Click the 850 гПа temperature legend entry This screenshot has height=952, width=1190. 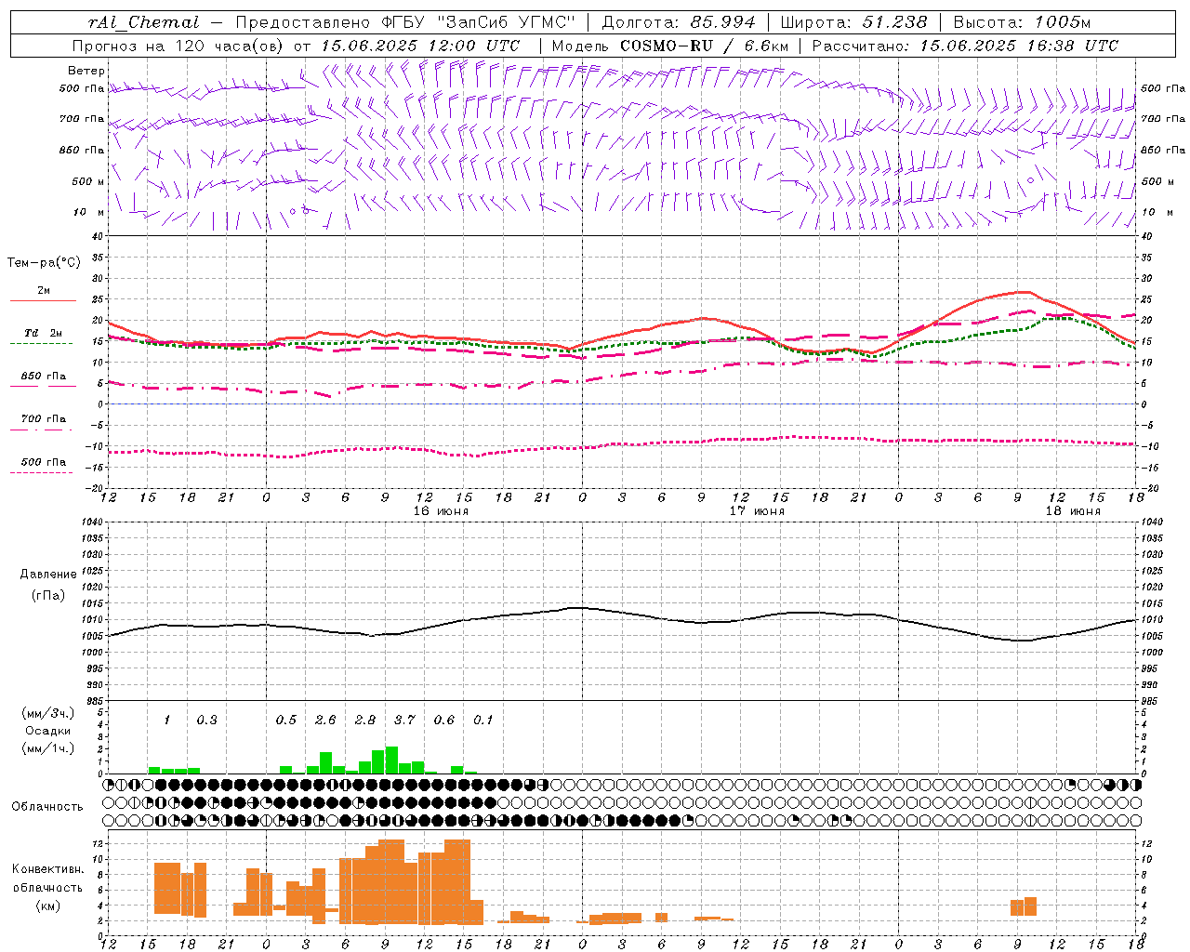click(x=44, y=377)
